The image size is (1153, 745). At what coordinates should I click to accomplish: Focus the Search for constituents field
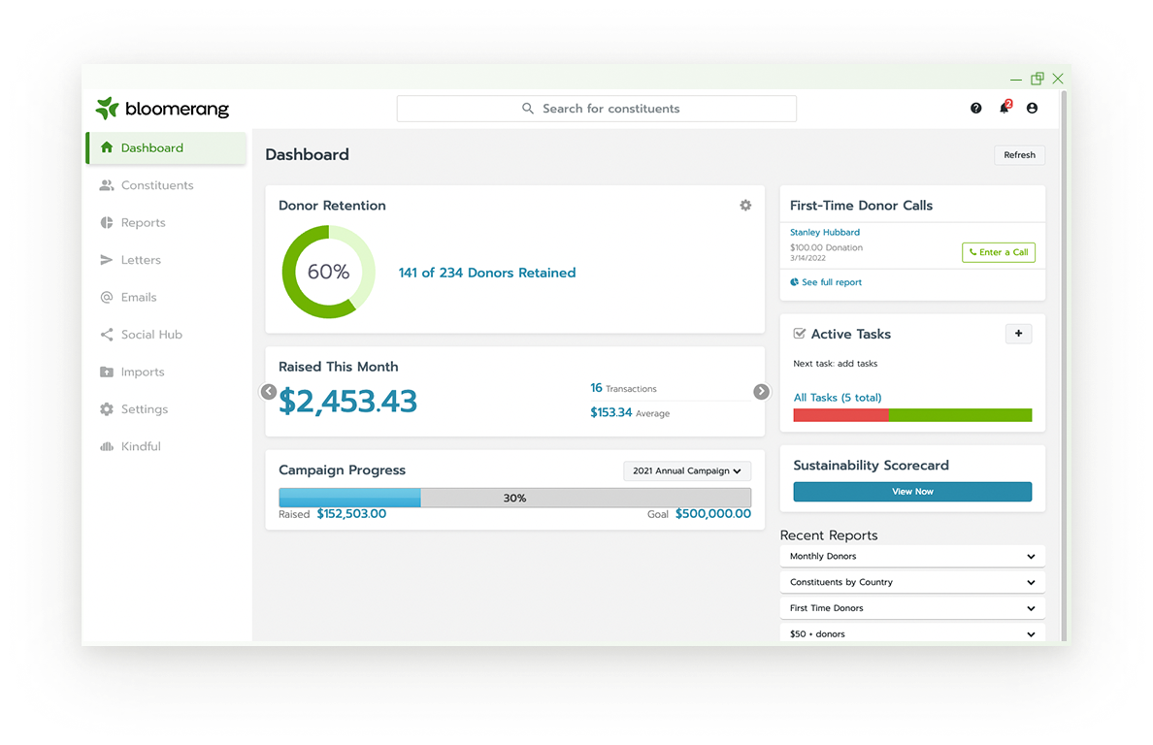(596, 108)
